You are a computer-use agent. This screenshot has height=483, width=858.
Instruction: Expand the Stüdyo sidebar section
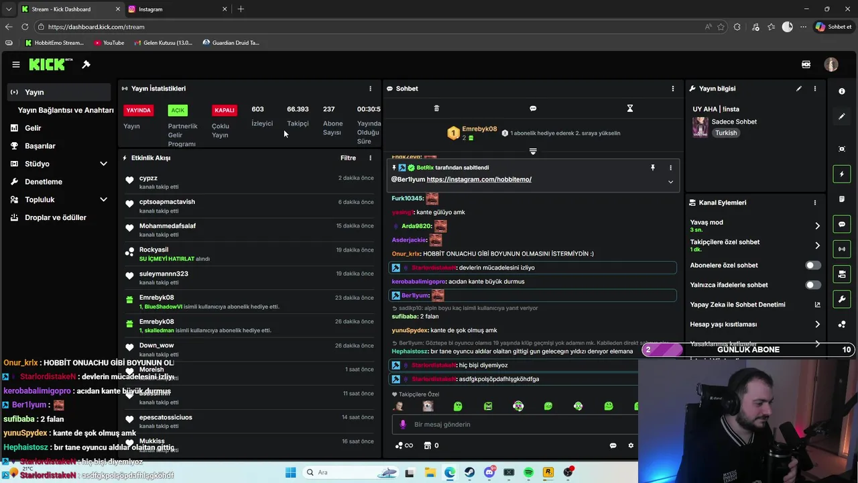pos(103,164)
